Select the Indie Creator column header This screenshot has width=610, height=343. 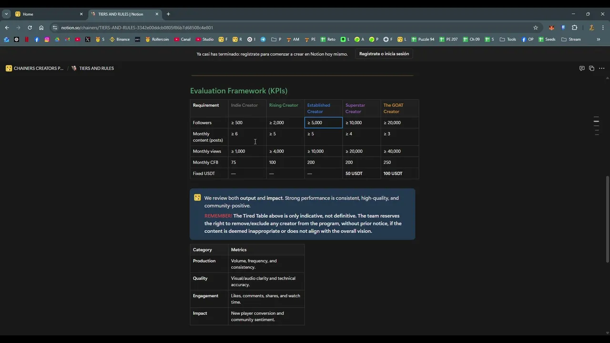pos(247,108)
